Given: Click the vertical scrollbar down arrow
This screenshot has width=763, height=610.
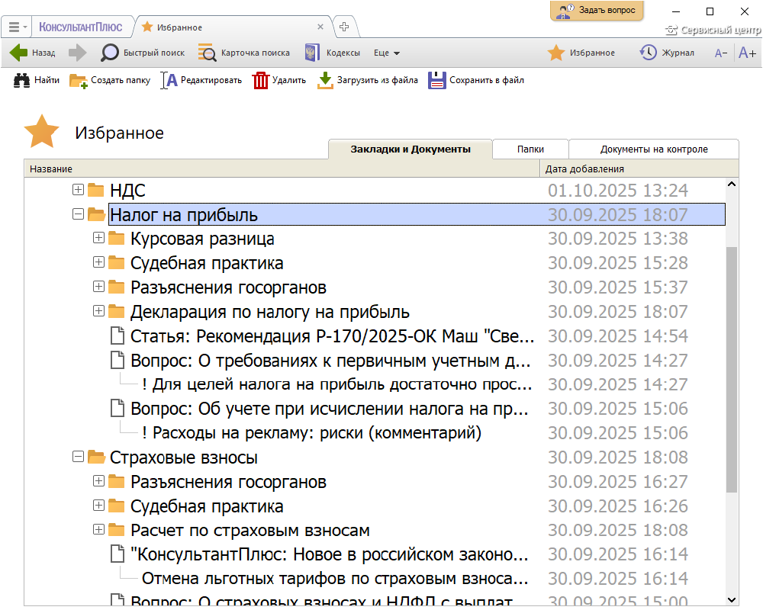Looking at the screenshot, I should point(732,599).
